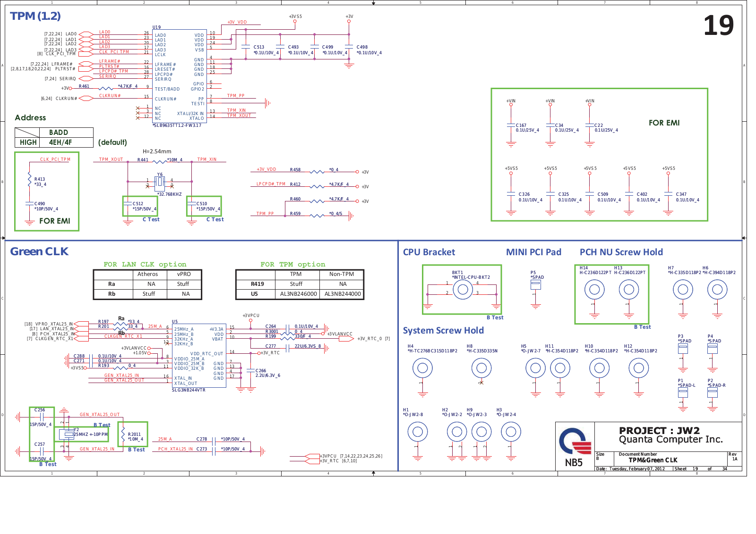Click the date 'Tuesday, February 07, 2012'

tap(637, 469)
